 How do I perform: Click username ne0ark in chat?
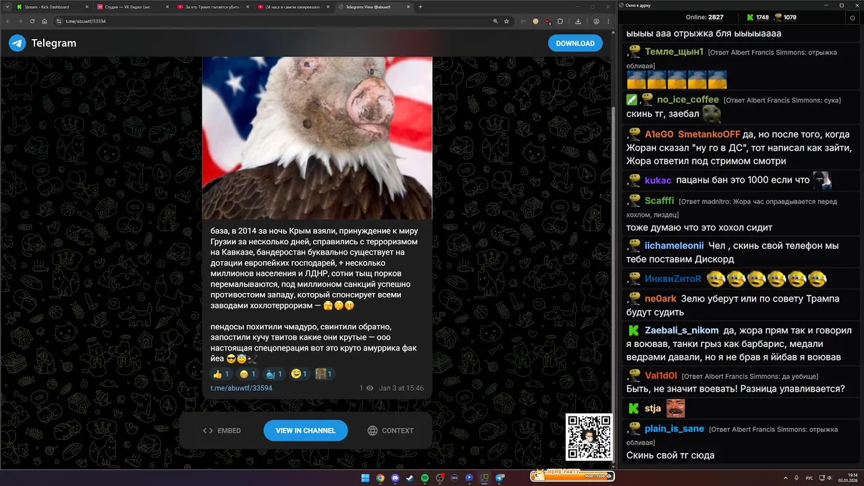coord(660,298)
